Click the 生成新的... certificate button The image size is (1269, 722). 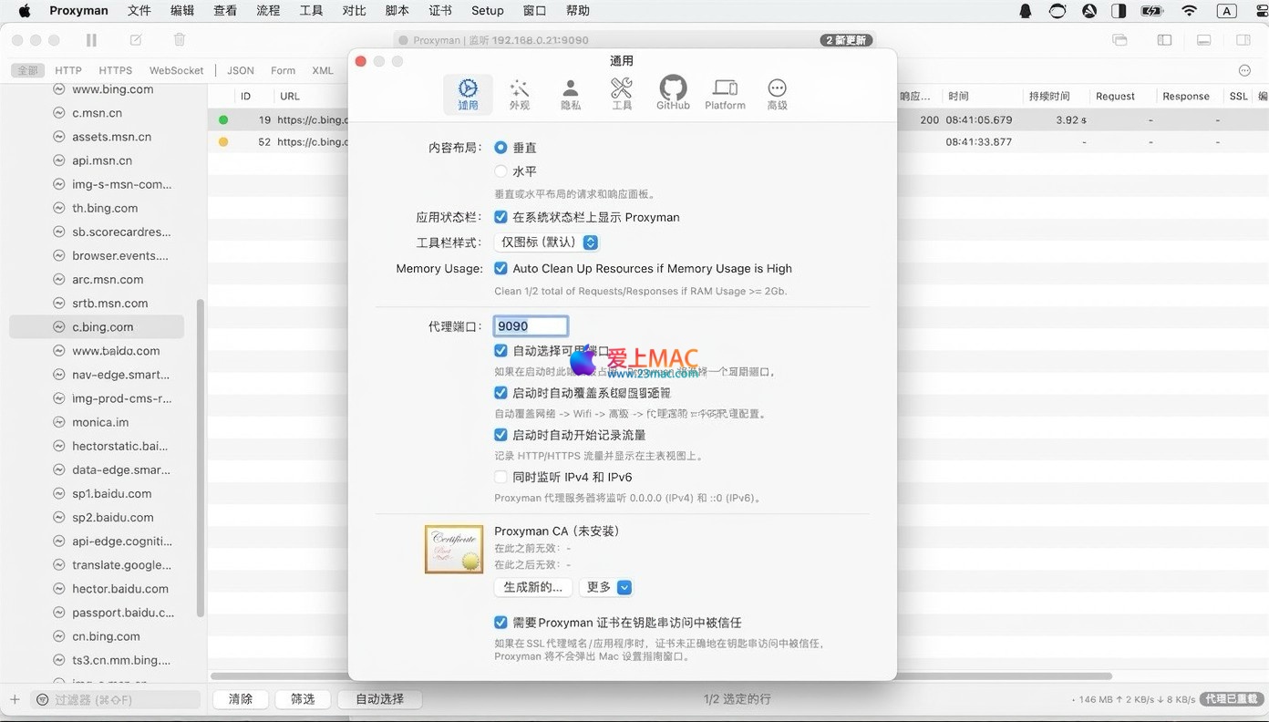tap(533, 587)
